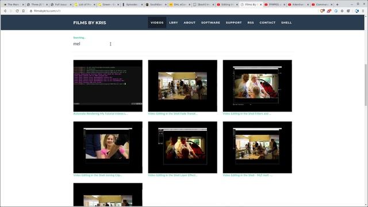Open the Fade Transitions video thumbnail
Image resolution: width=368 pixels, height=207 pixels.
coord(183,86)
